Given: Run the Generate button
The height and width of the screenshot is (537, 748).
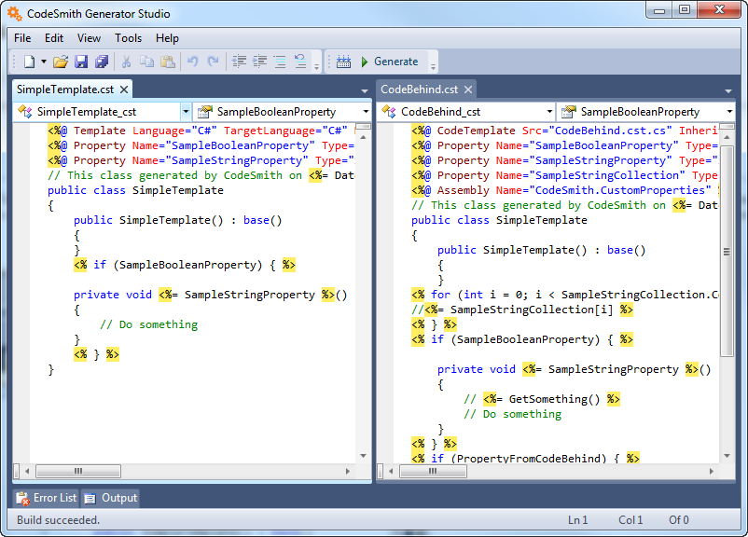Looking at the screenshot, I should [x=390, y=62].
